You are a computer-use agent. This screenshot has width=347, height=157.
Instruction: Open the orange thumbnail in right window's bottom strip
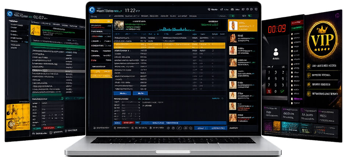[x=277, y=126]
